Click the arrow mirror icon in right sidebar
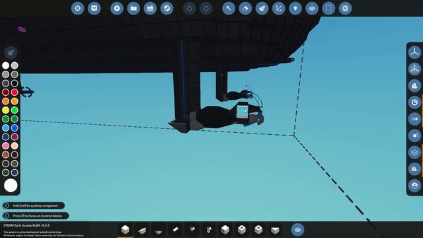 coord(414,119)
